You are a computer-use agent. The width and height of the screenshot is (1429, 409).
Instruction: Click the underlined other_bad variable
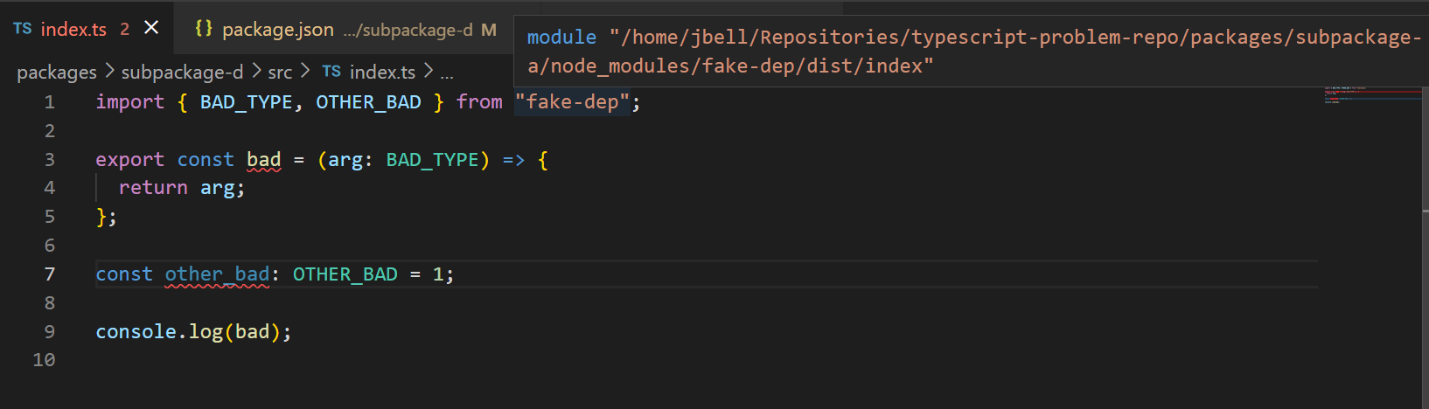217,274
